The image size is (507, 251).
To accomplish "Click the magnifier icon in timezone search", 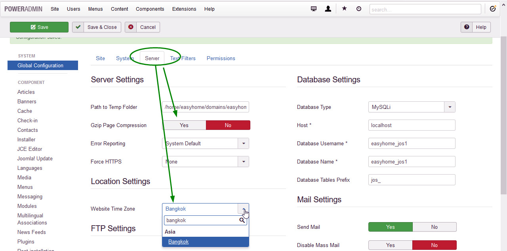I will point(242,220).
